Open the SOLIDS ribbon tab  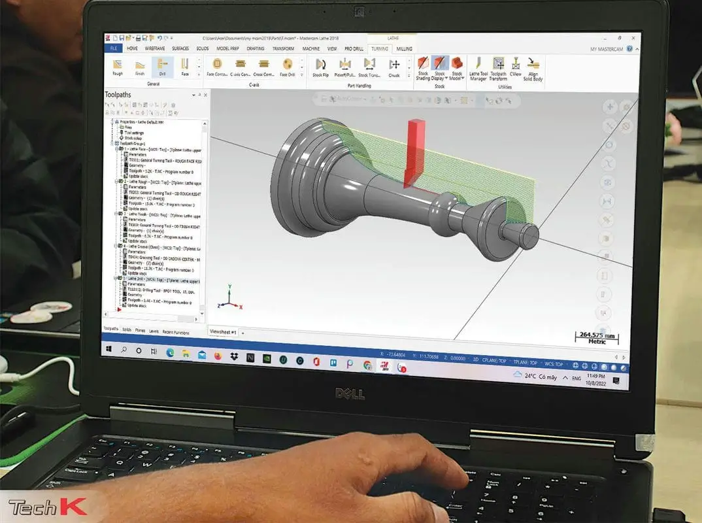203,48
